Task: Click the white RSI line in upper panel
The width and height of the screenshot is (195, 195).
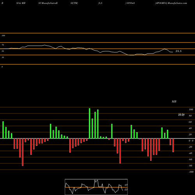Action: click(87, 50)
